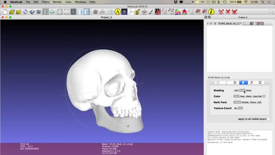Turn Texture Coord On
The image size is (275, 155).
click(x=236, y=108)
